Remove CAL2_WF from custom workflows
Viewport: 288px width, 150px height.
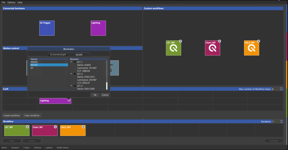[x=258, y=41]
